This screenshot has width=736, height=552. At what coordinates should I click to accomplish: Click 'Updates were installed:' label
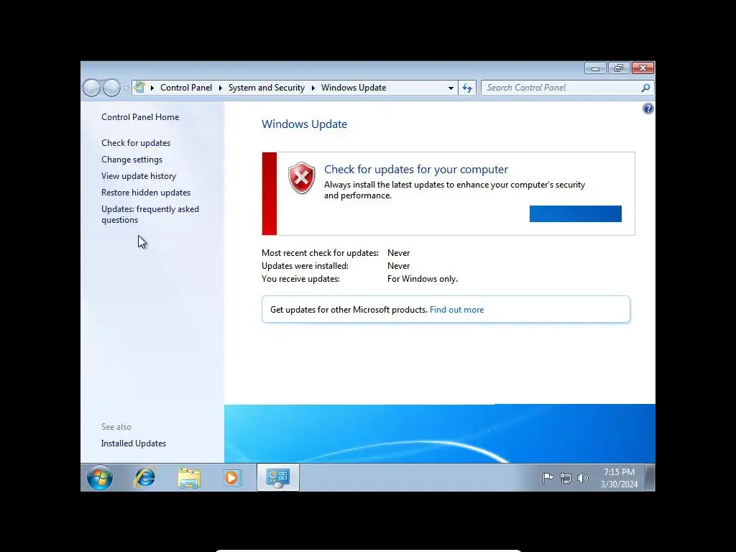pos(305,266)
